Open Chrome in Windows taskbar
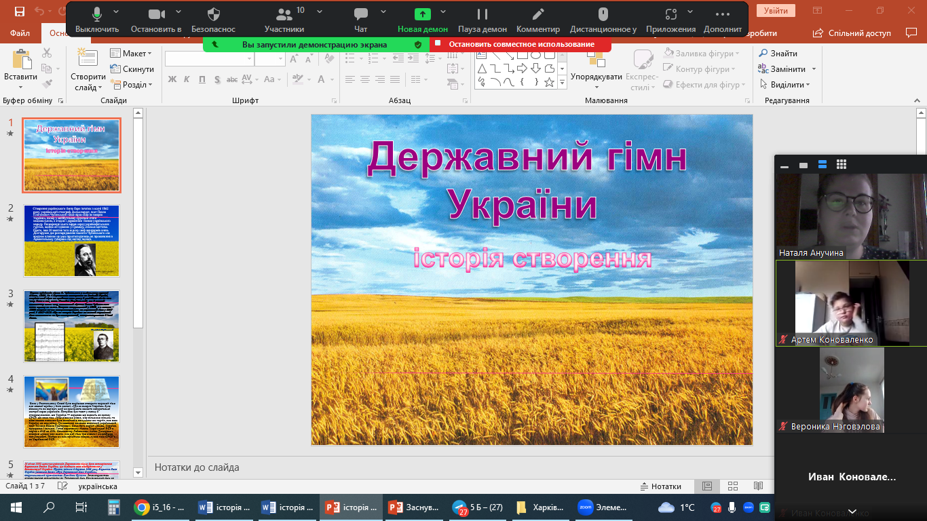This screenshot has width=927, height=521. pos(157,507)
